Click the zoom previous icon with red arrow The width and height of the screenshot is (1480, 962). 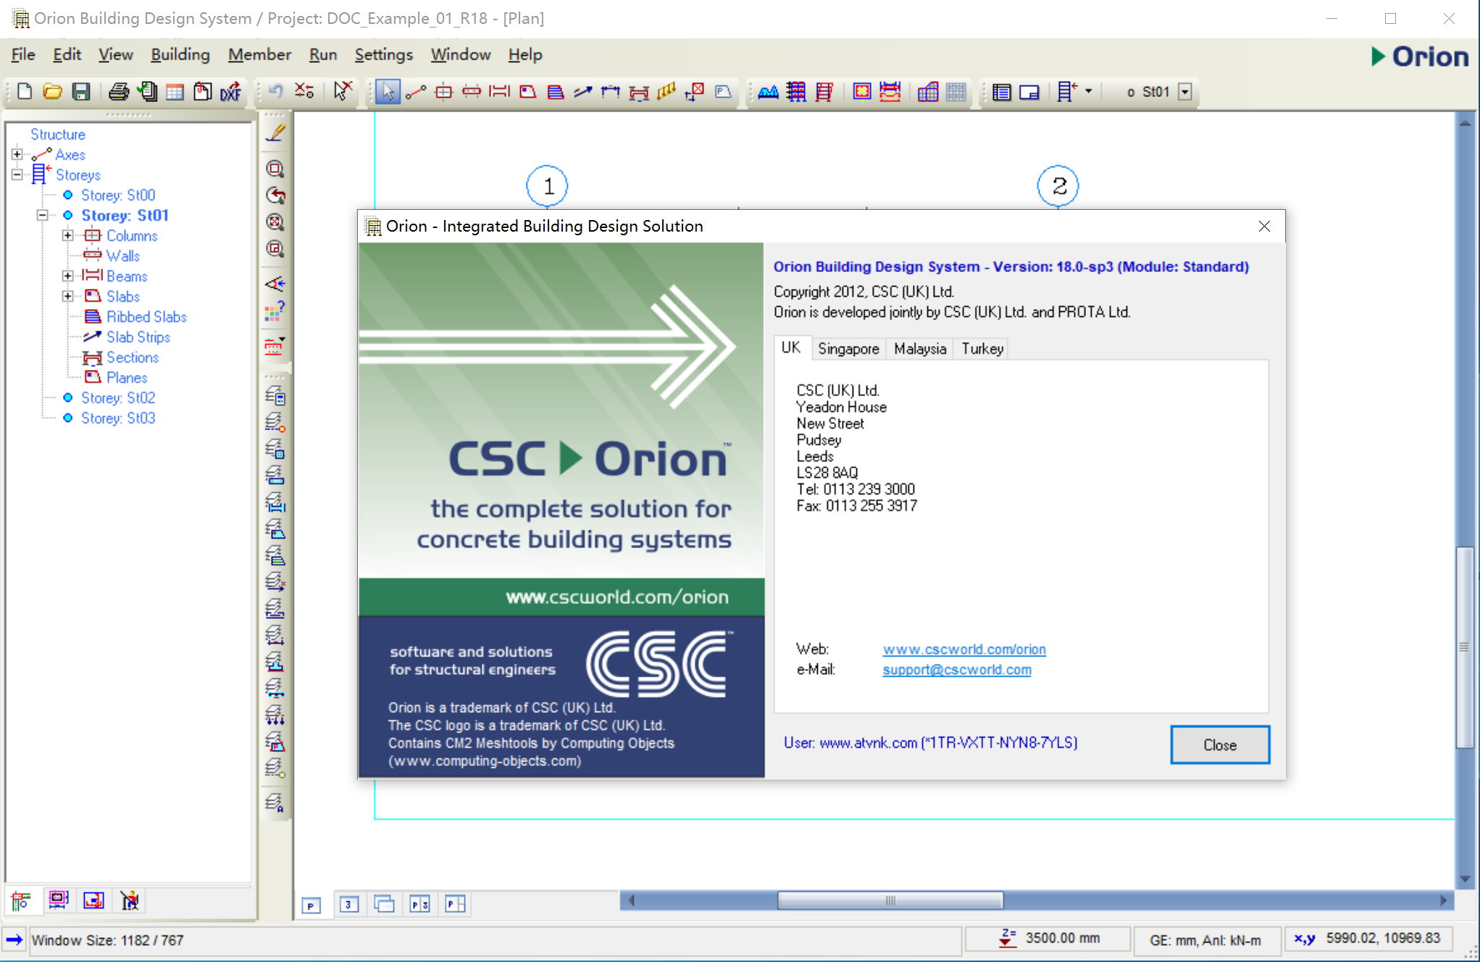point(275,195)
